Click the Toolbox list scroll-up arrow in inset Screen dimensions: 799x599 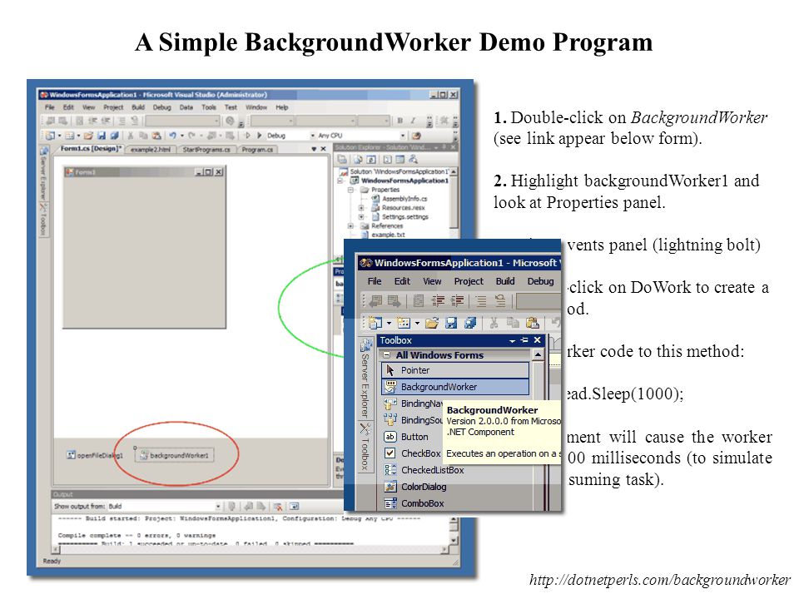tap(538, 354)
